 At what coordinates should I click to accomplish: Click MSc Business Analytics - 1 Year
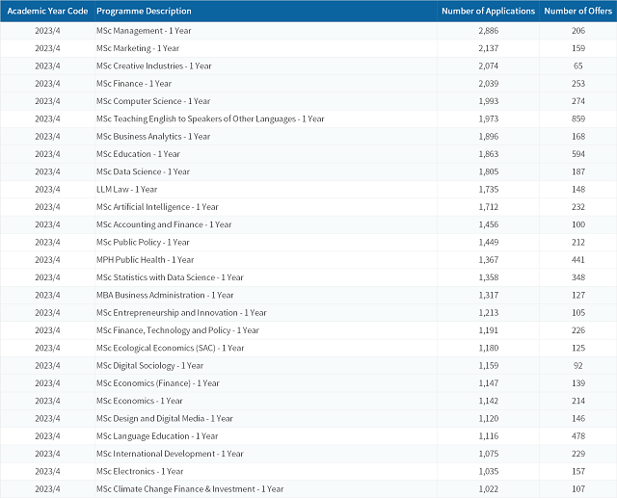point(153,137)
